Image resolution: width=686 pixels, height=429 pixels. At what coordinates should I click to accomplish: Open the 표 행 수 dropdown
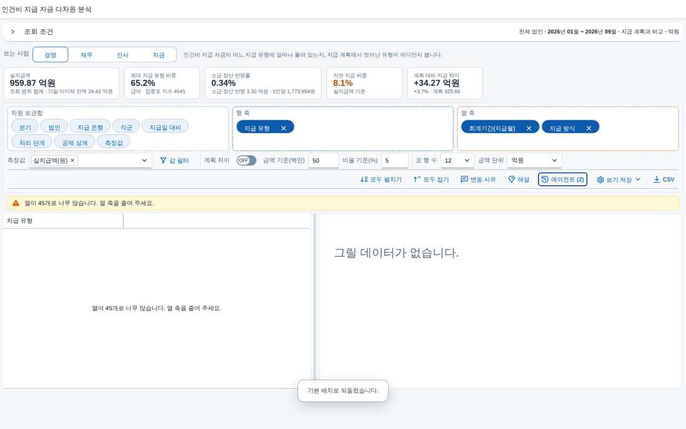[457, 160]
